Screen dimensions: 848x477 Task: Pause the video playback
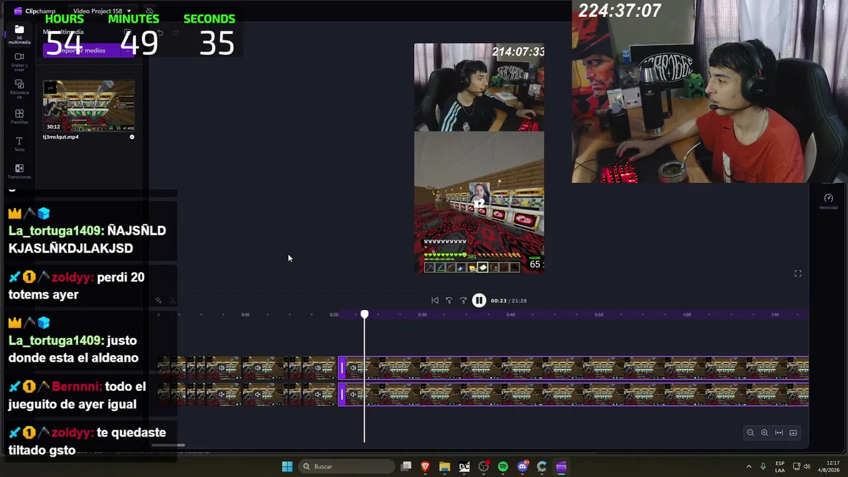[x=479, y=301]
